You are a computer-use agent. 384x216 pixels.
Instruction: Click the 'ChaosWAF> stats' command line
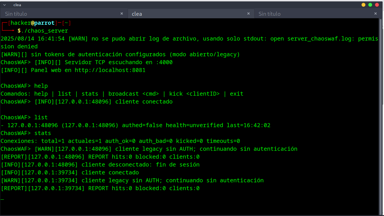pos(26,133)
